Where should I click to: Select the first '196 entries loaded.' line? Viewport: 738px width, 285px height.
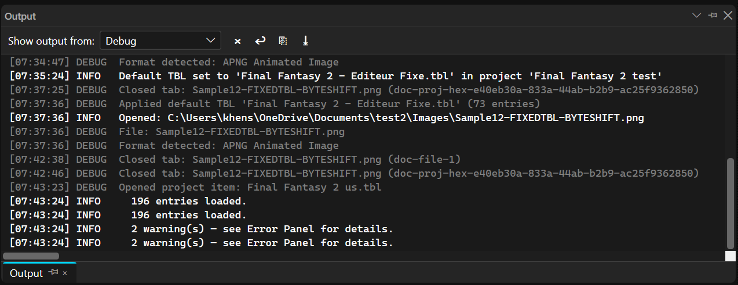click(x=128, y=201)
